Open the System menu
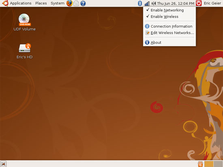223x167 pixels. 58,3
